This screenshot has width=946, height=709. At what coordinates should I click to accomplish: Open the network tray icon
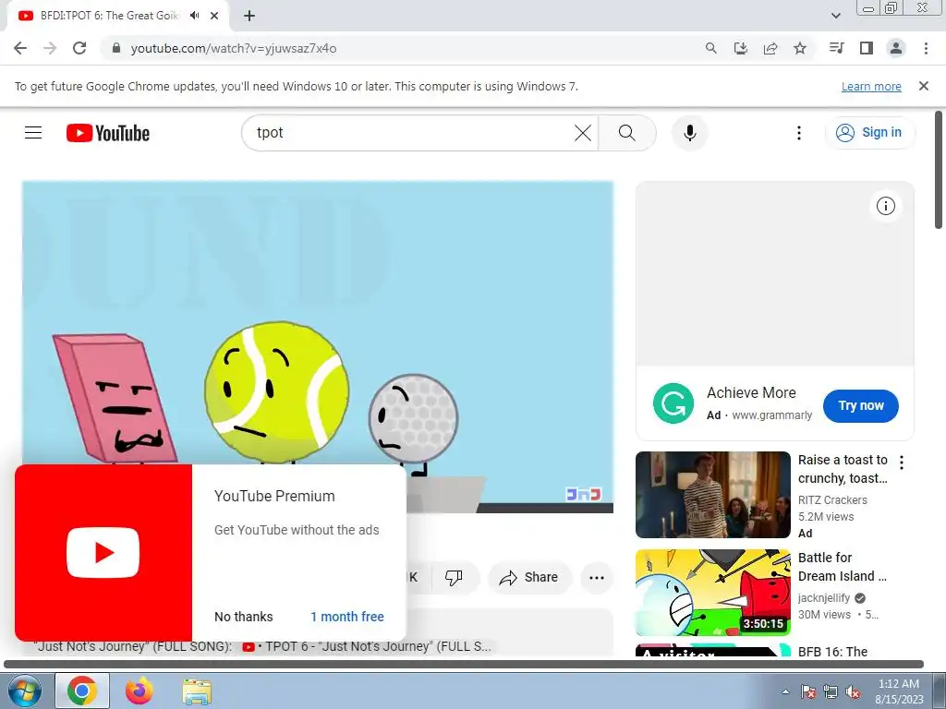831,691
